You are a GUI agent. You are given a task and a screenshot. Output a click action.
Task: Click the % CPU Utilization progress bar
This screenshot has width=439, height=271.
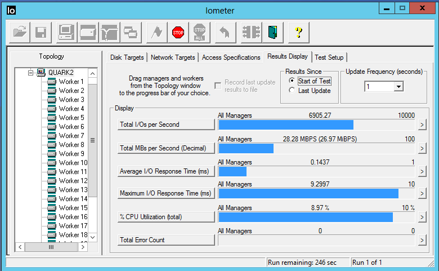316,217
